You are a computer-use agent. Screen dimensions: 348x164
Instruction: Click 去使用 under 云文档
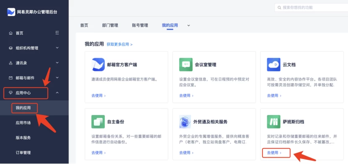(274, 95)
